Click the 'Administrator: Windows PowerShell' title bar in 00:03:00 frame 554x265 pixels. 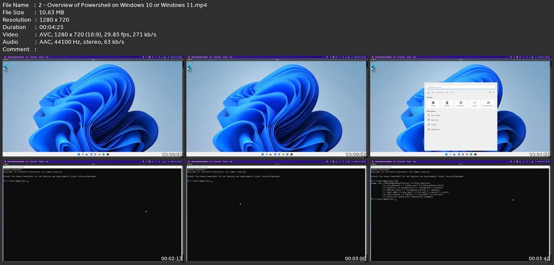(277, 167)
